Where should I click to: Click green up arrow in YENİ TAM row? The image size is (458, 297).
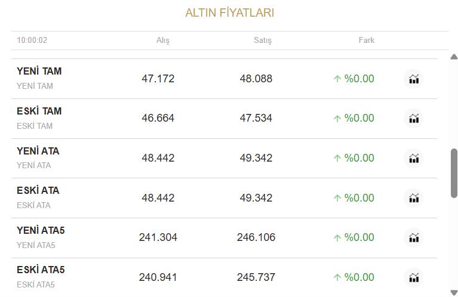click(337, 79)
